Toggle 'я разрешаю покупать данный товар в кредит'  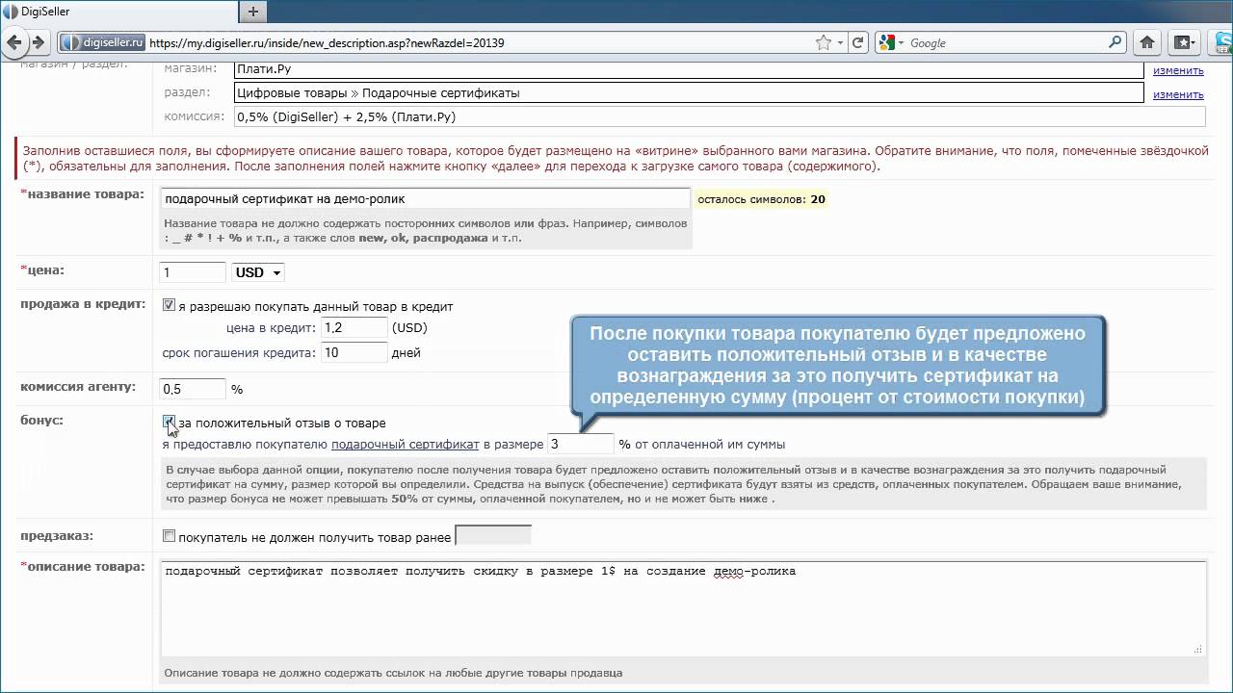(169, 305)
